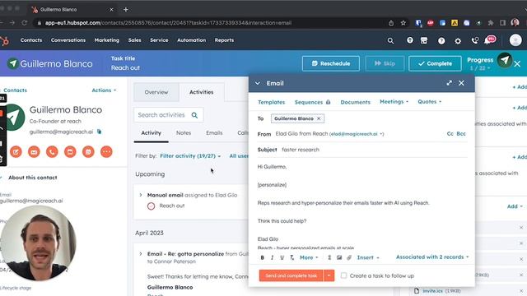Open the Filter activity (19/27) dropdown
Viewport: 527px width, 296px height.
pos(190,156)
